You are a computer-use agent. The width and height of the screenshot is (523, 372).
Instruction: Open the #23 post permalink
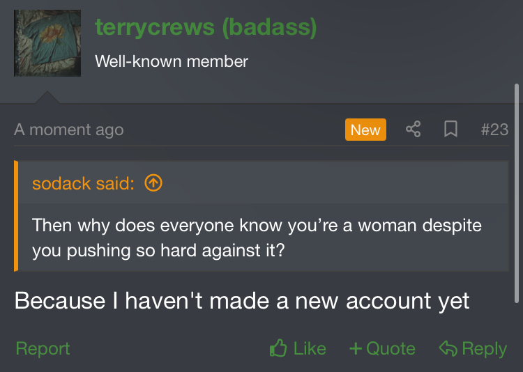[x=494, y=130]
